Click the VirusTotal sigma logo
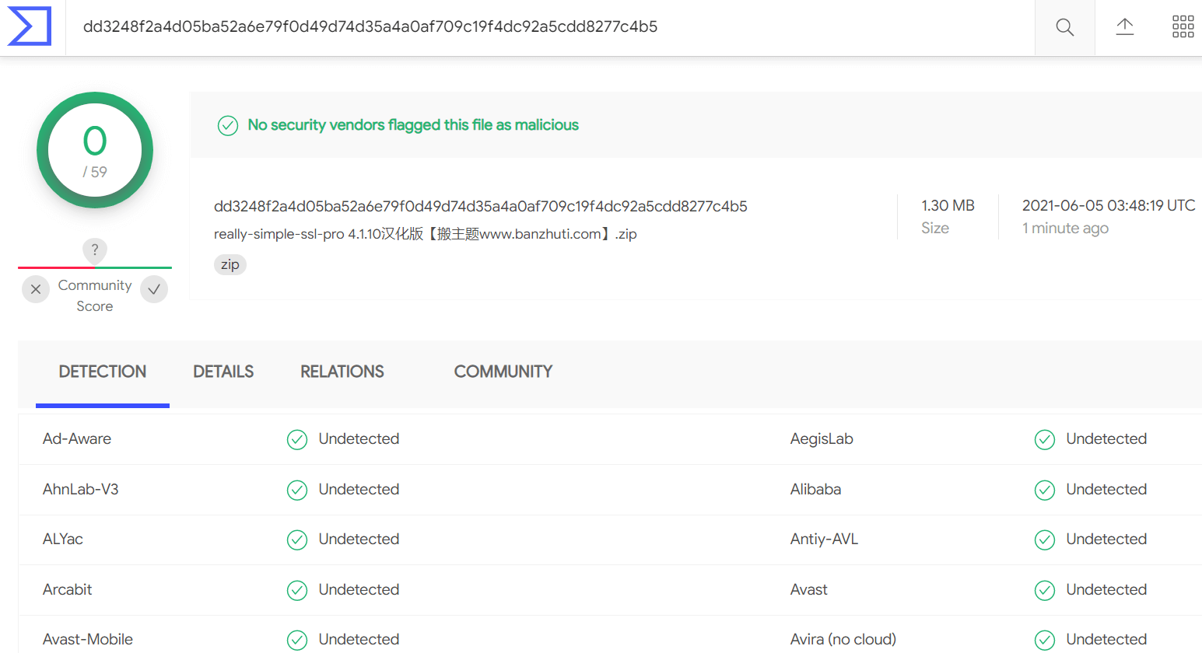Screen dimensions: 1202x653 click(30, 26)
